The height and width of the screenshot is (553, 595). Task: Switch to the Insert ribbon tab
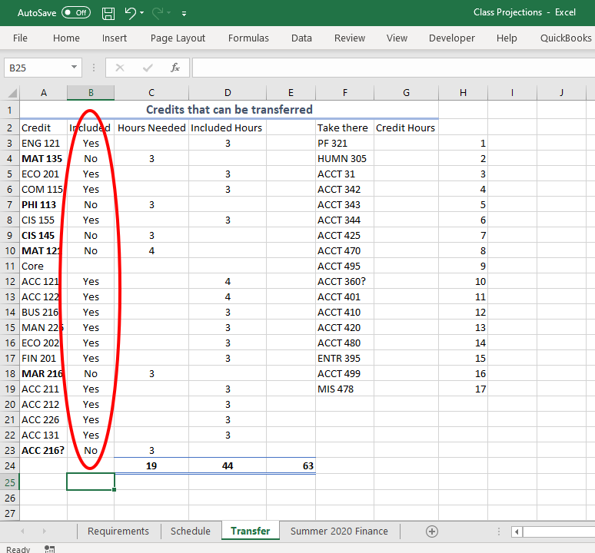click(115, 38)
